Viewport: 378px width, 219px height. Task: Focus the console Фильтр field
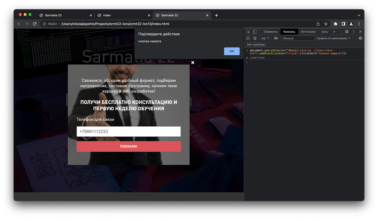298,38
